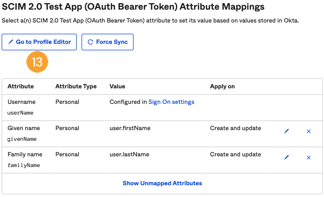Screen dimensions: 324x197
Task: Click the orange step 13 marker
Action: pyautogui.click(x=37, y=62)
